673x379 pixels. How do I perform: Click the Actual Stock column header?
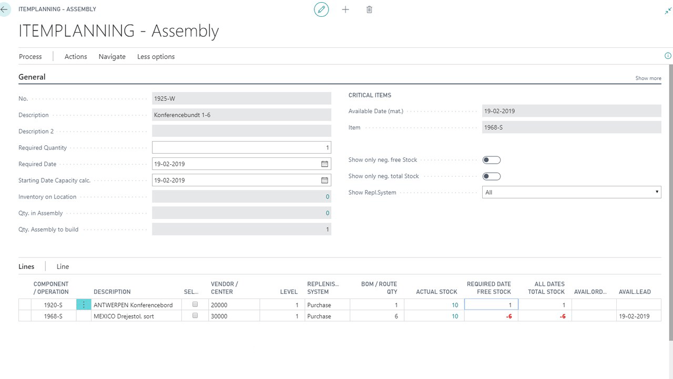436,292
